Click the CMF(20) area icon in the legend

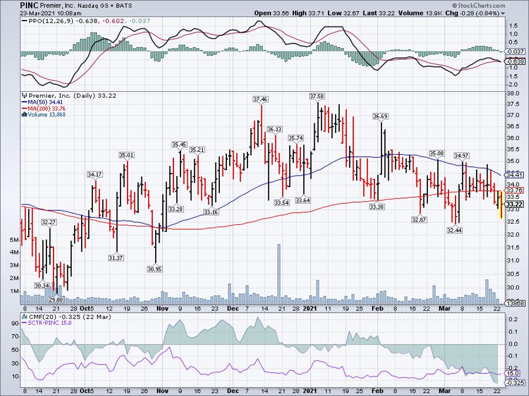[x=24, y=316]
